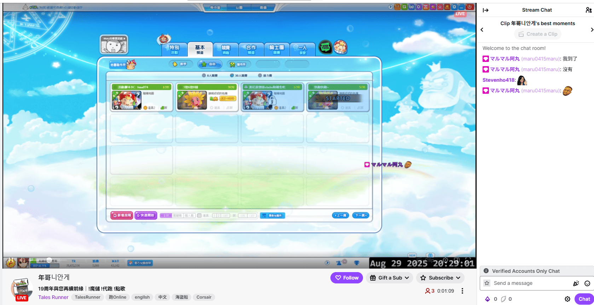Open chat settings gear icon

click(567, 299)
